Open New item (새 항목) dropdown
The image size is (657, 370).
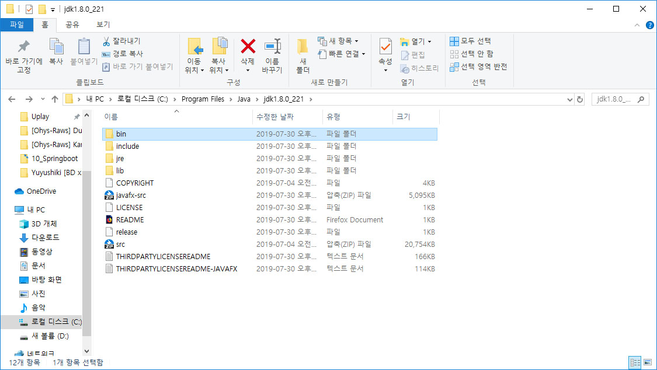point(338,41)
